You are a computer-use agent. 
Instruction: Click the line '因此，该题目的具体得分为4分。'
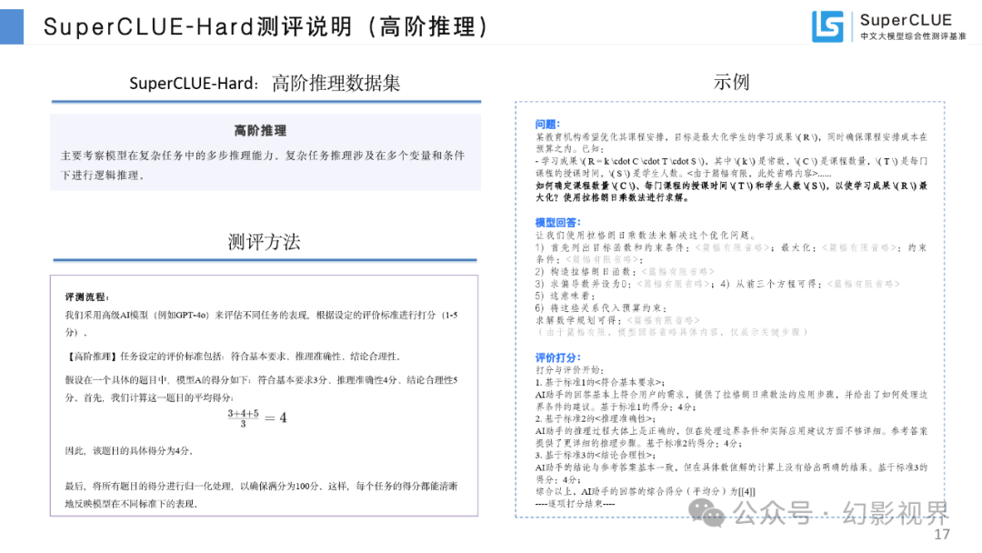(x=130, y=450)
